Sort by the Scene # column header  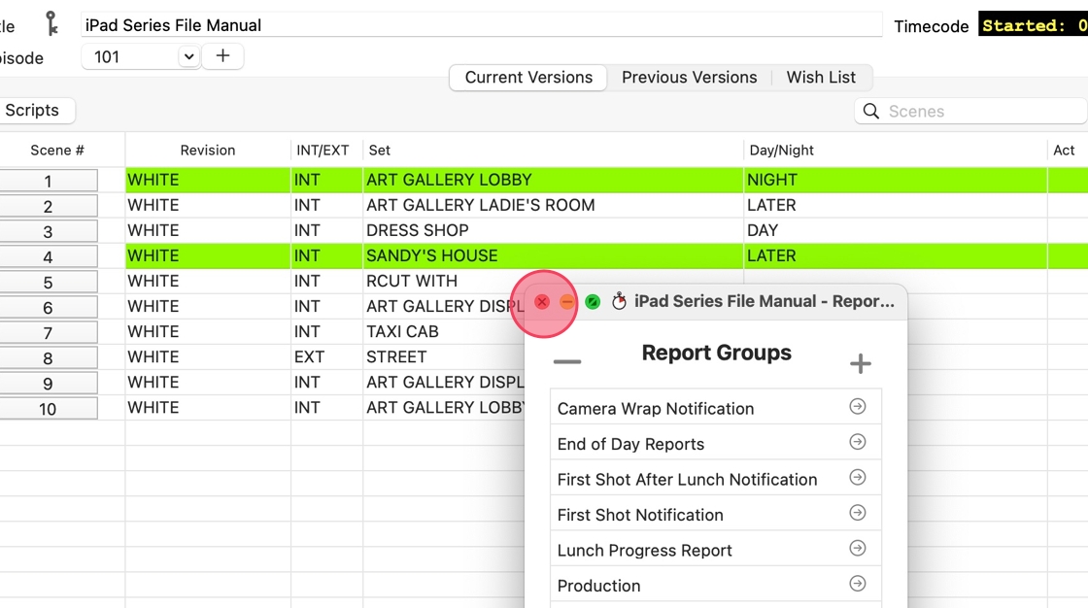click(x=57, y=150)
